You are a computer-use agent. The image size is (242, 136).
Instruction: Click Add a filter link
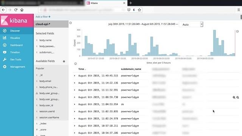click(43, 17)
